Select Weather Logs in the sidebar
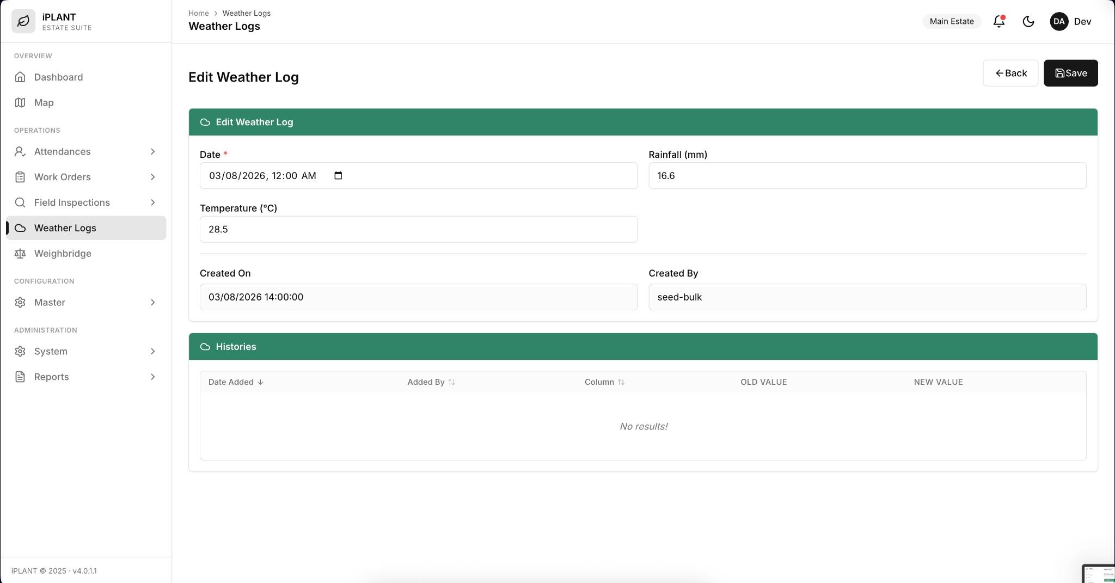 [x=86, y=228]
